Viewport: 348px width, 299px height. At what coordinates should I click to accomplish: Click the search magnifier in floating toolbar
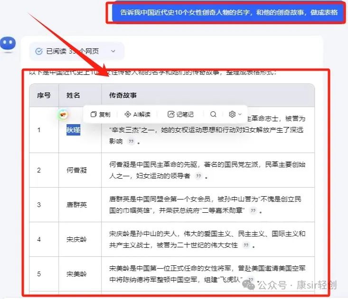click(x=213, y=114)
